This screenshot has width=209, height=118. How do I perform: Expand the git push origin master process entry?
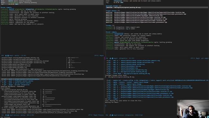(21, 79)
